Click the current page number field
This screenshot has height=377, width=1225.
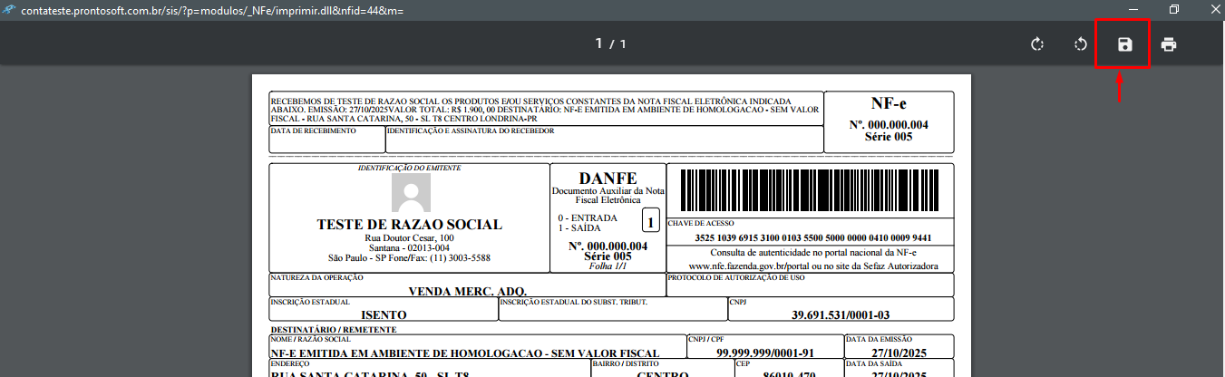598,43
